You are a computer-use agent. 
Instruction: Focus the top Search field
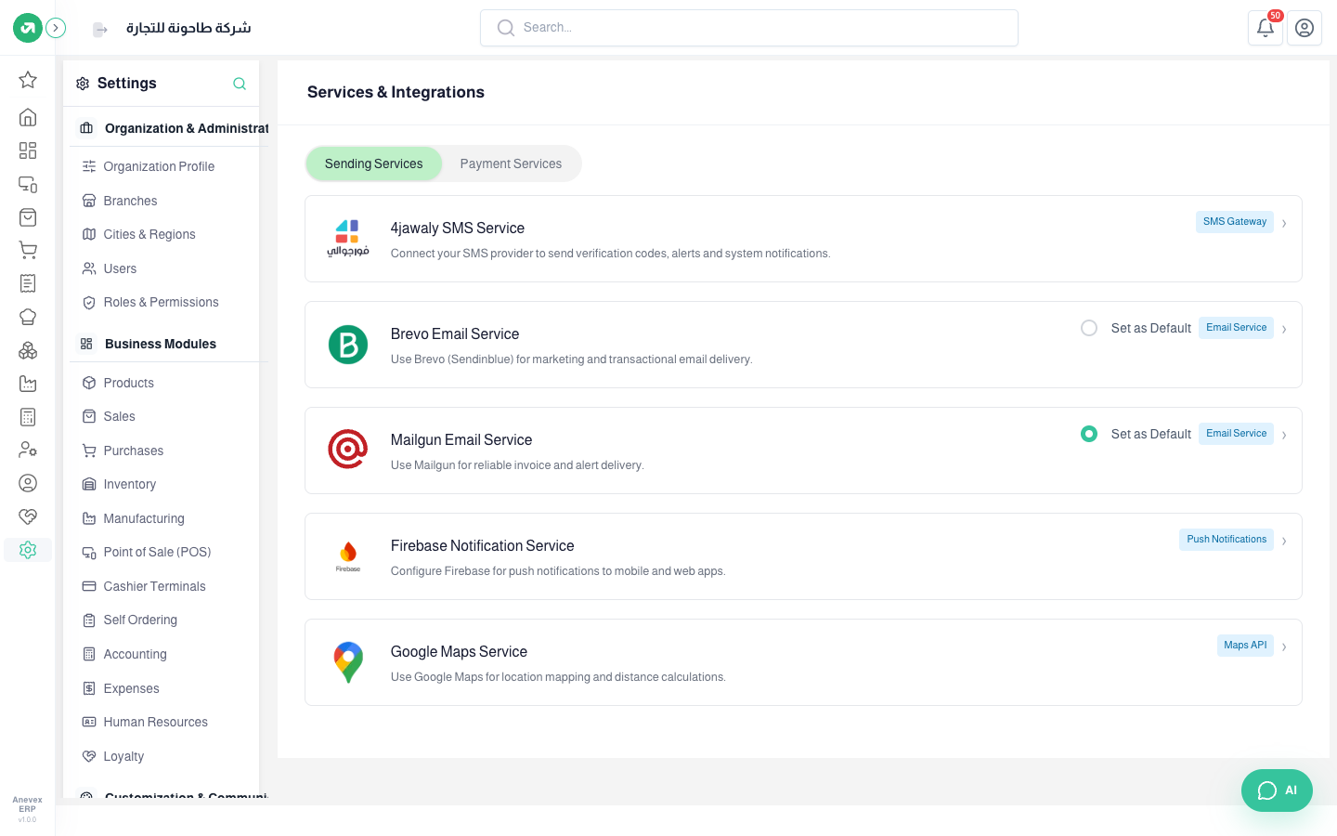749,28
